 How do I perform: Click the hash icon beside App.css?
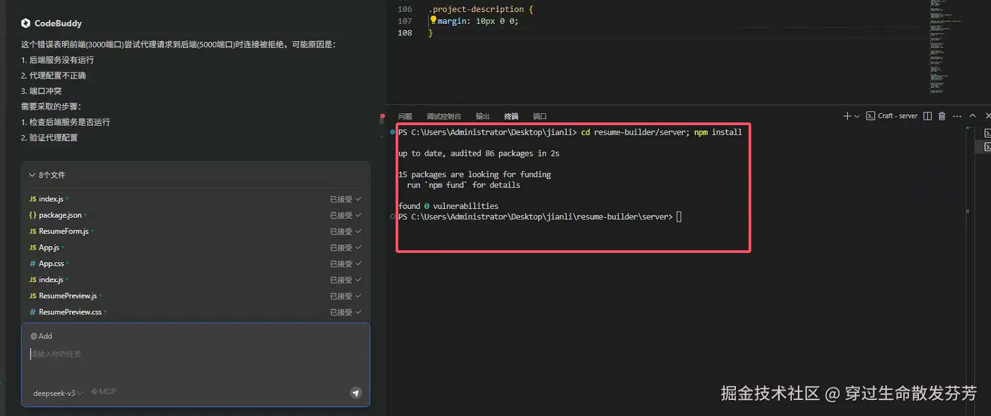[33, 264]
